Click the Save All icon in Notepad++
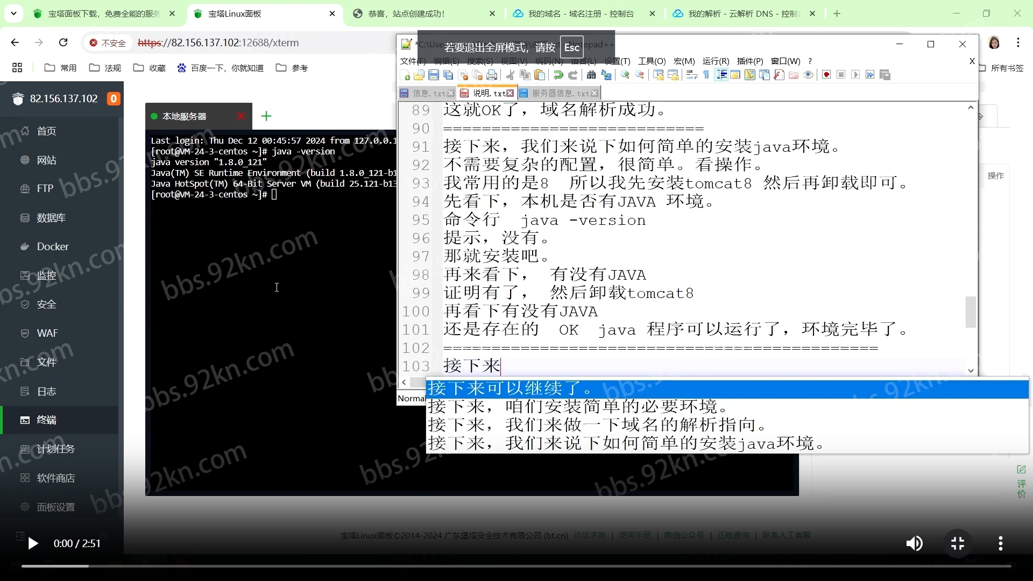The width and height of the screenshot is (1033, 581). pyautogui.click(x=448, y=75)
